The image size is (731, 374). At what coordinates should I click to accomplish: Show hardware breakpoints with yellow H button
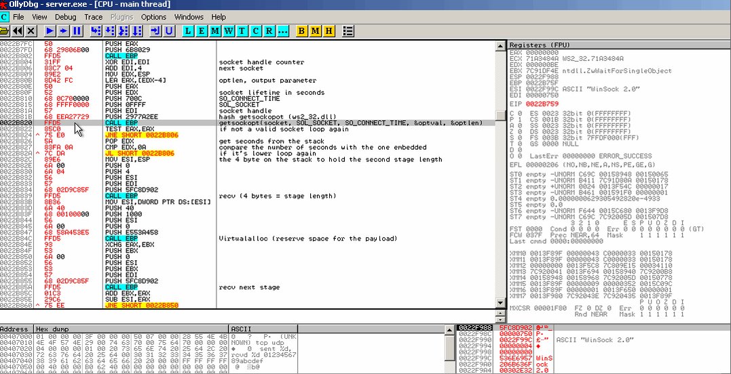(x=329, y=31)
